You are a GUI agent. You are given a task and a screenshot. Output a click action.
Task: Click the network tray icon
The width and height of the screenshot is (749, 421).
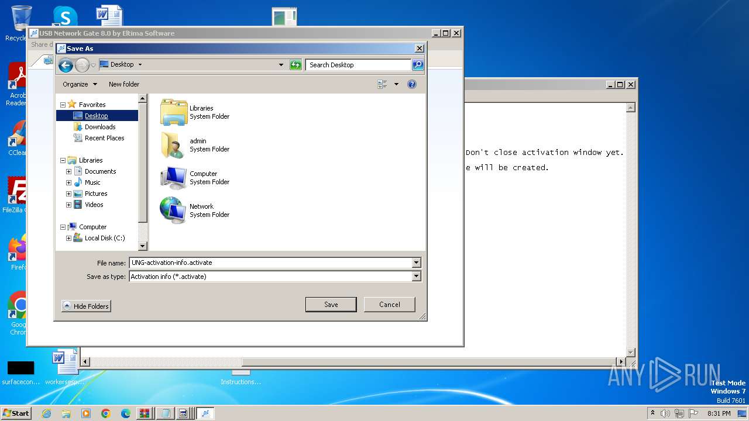(x=679, y=413)
